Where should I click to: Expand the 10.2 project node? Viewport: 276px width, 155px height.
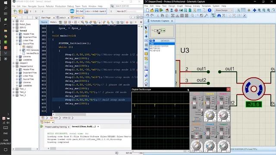pyautogui.click(x=13, y=21)
